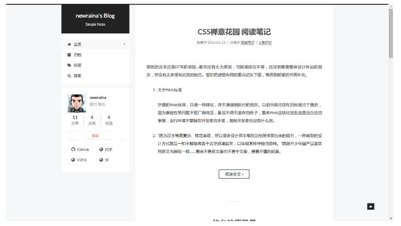Open the 1条评论 comments link

click(265, 43)
